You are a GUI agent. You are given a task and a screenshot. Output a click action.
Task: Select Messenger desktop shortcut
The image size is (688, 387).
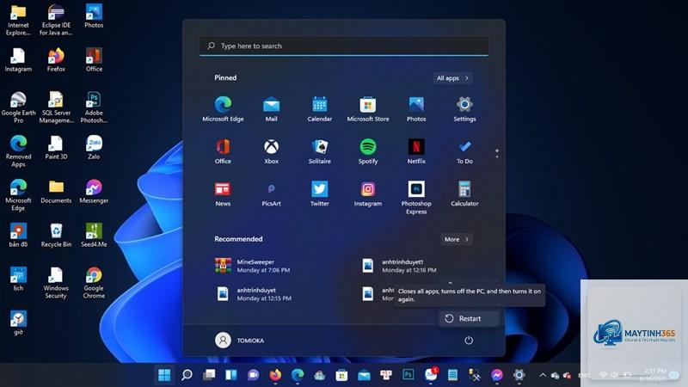coord(94,192)
